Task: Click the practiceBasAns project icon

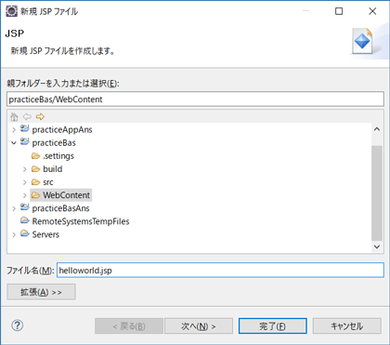Action: [25, 207]
